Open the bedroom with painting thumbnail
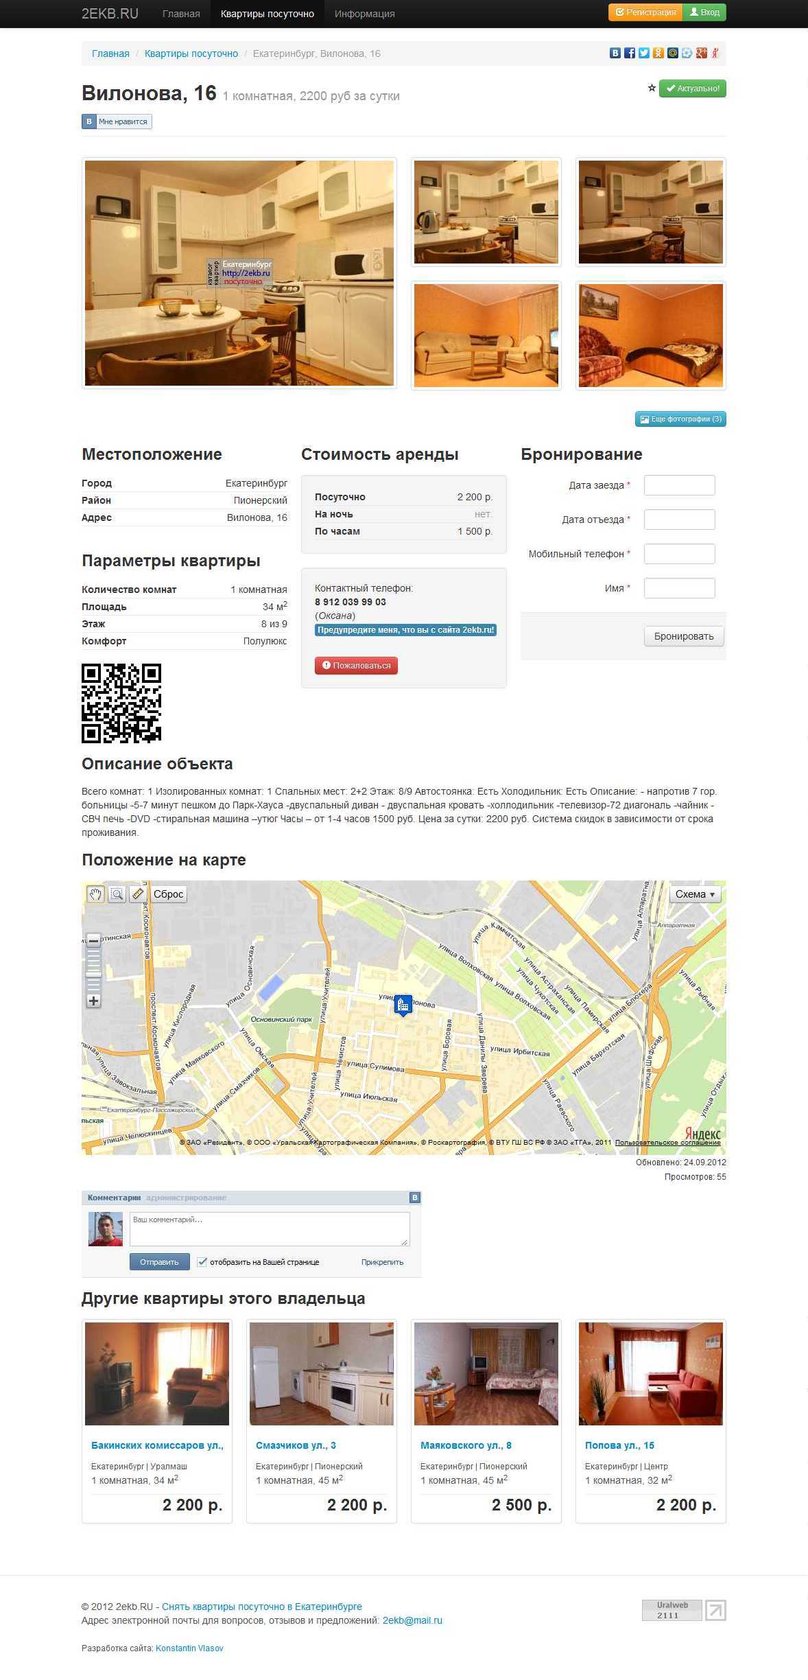The width and height of the screenshot is (808, 1680). click(651, 336)
